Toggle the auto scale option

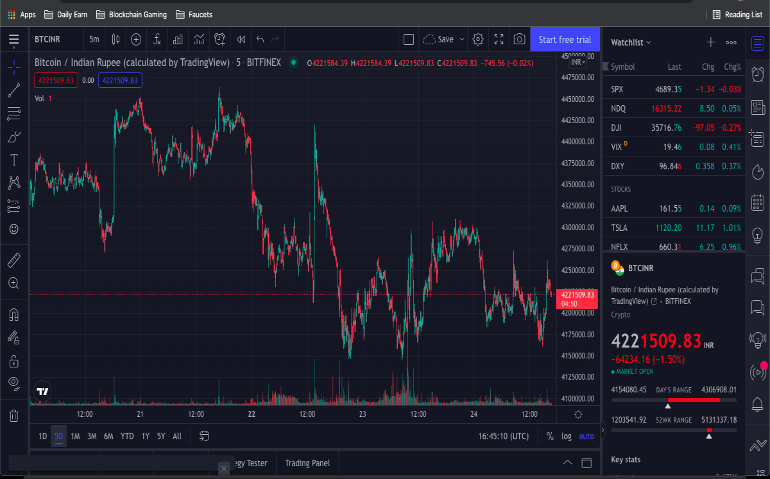[x=586, y=437]
